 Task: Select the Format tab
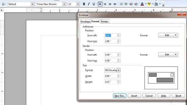coord(96,21)
